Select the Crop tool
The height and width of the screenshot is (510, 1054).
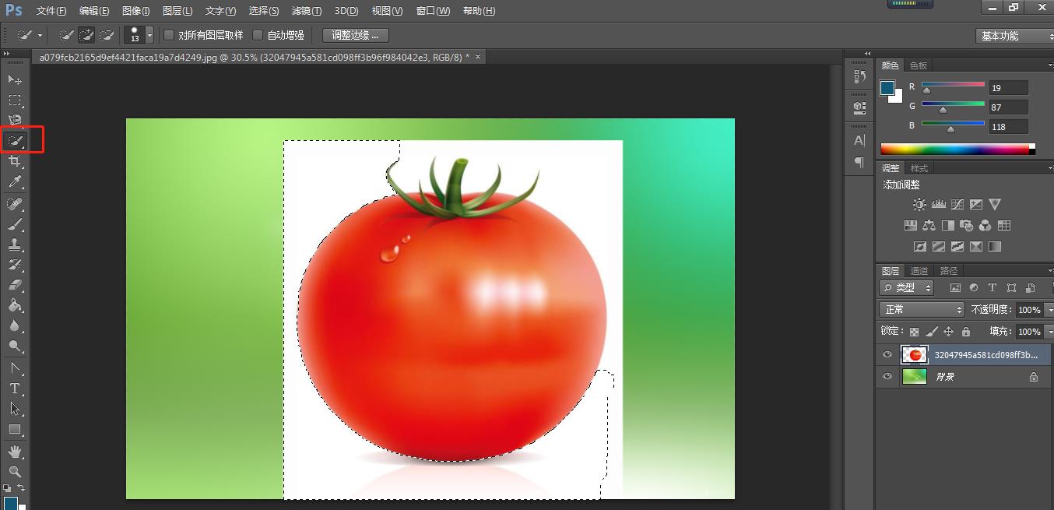pos(15,161)
